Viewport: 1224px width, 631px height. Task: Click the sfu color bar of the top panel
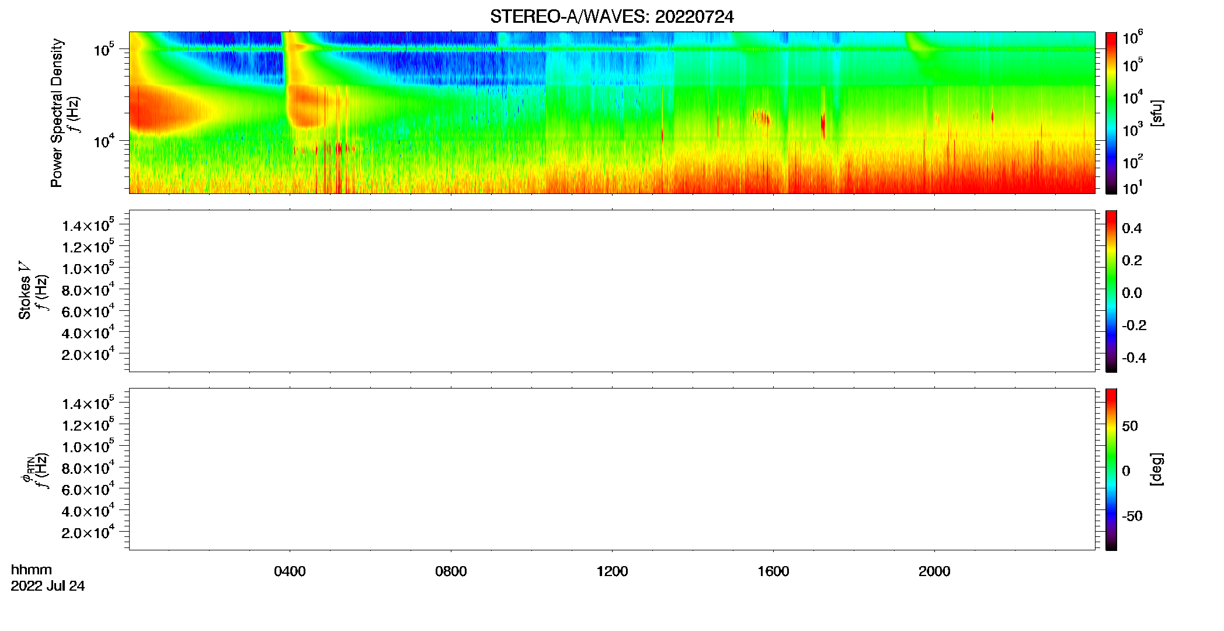(x=1111, y=113)
